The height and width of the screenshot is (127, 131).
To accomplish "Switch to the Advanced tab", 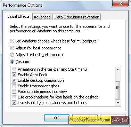I will [42, 17].
